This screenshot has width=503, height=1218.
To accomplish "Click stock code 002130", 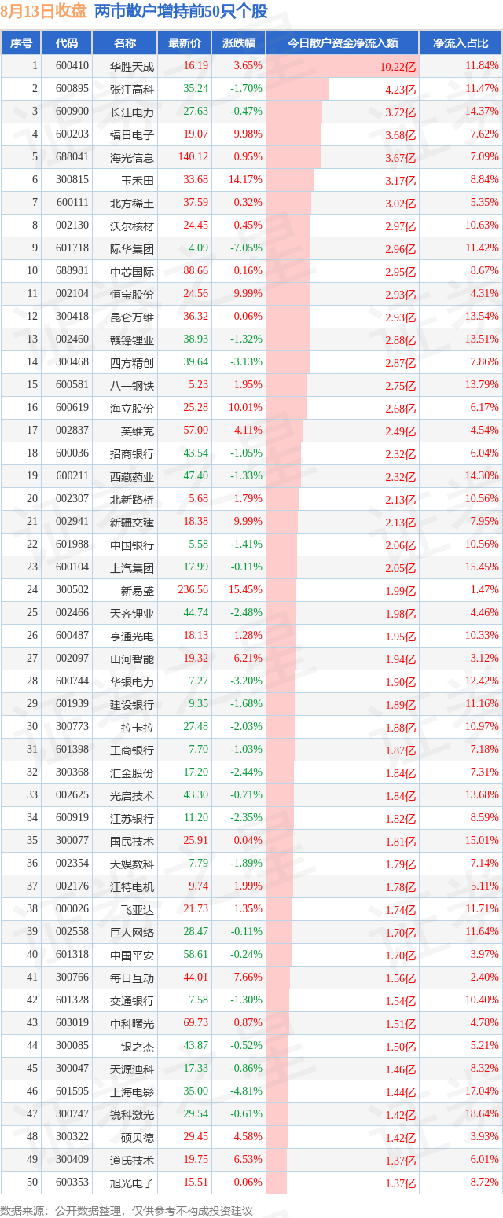I will (72, 226).
